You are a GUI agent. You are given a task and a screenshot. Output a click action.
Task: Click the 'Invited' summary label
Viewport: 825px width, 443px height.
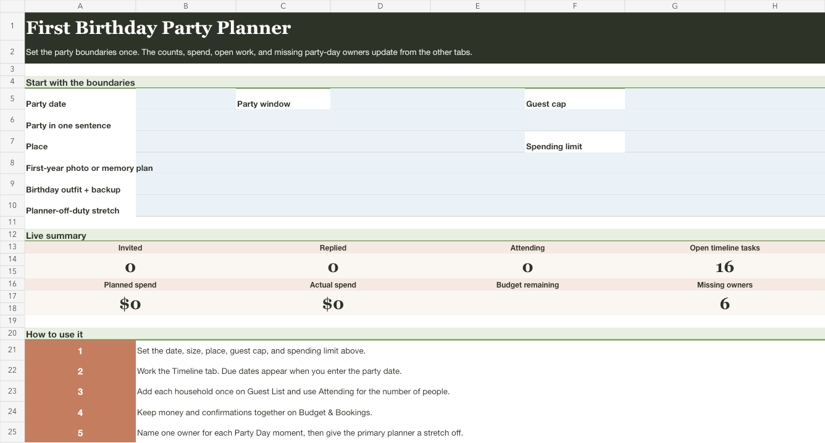pos(130,248)
